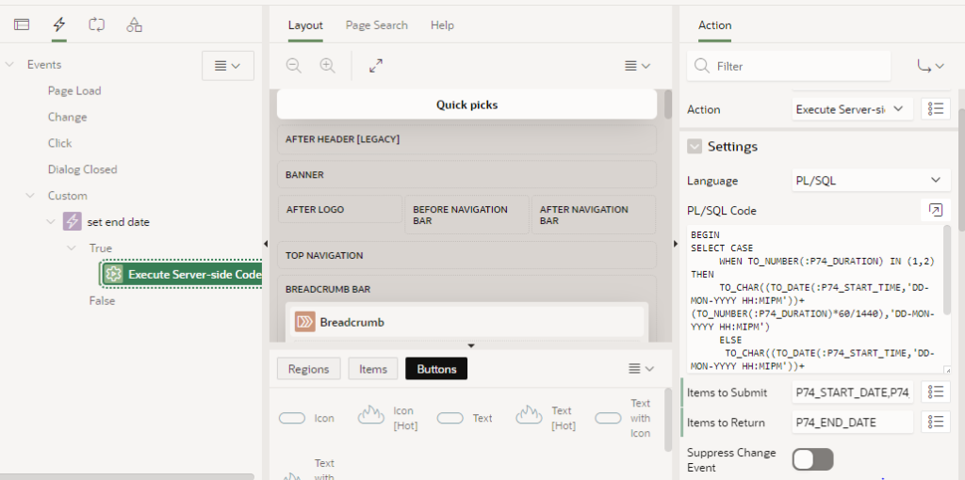Collapse the Events tree node

pos(9,65)
